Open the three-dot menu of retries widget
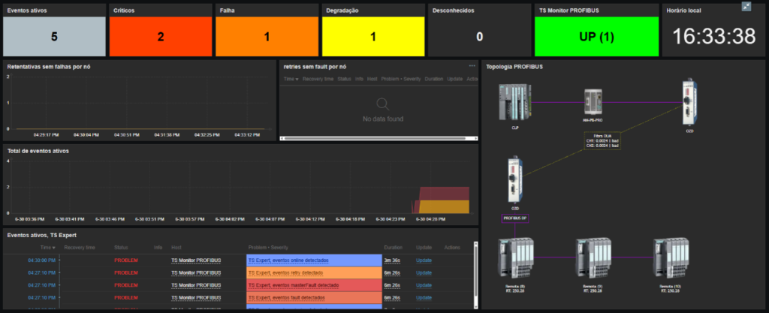The image size is (769, 313). [472, 65]
